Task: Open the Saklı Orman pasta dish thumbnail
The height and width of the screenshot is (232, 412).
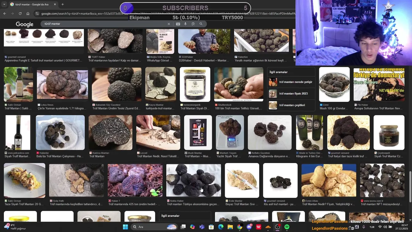Action: coord(24,180)
